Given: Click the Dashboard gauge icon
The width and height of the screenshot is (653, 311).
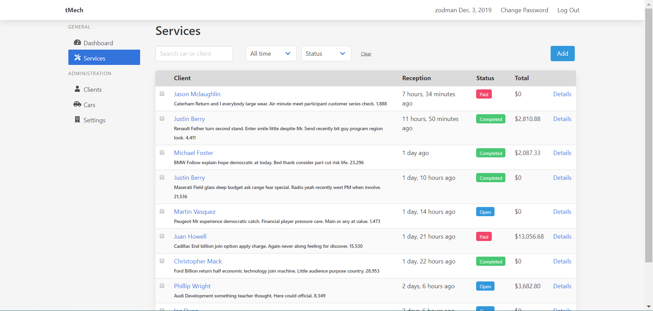Looking at the screenshot, I should click(x=77, y=42).
